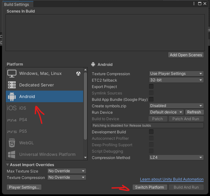Click the platform list scroll down arrow
The width and height of the screenshot is (210, 196).
click(85, 157)
